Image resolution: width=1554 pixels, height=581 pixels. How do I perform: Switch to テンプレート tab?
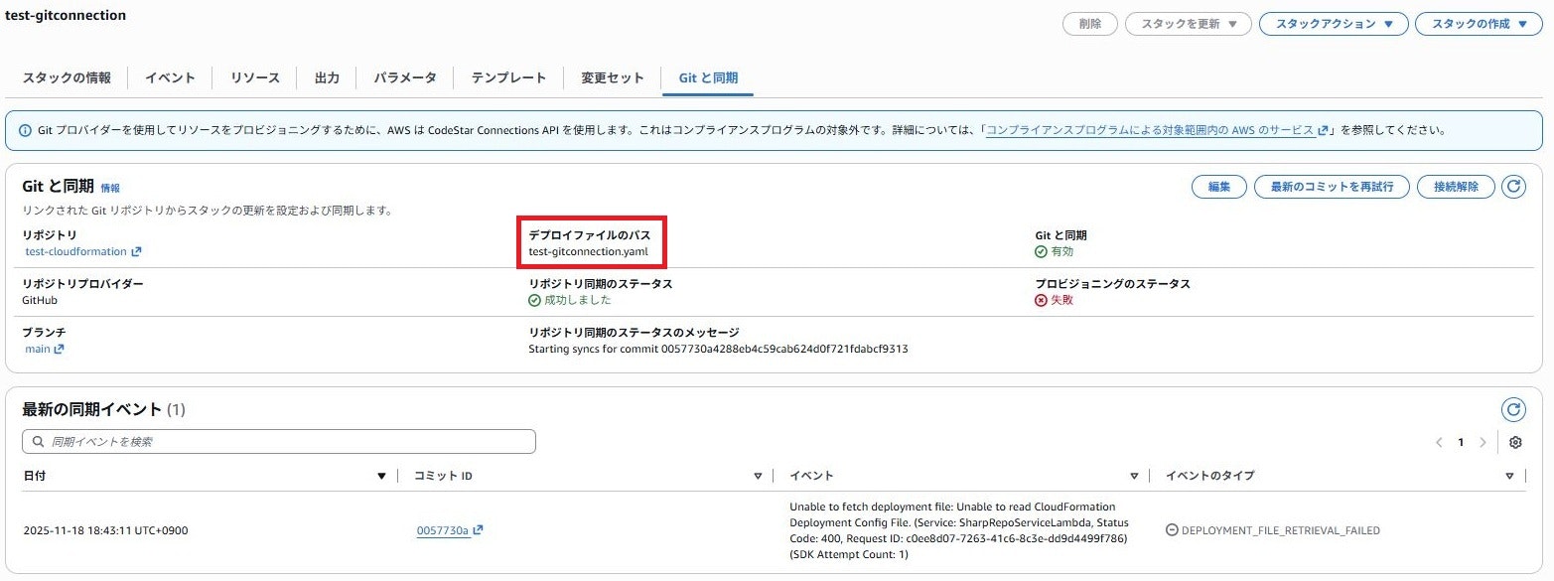click(x=508, y=77)
